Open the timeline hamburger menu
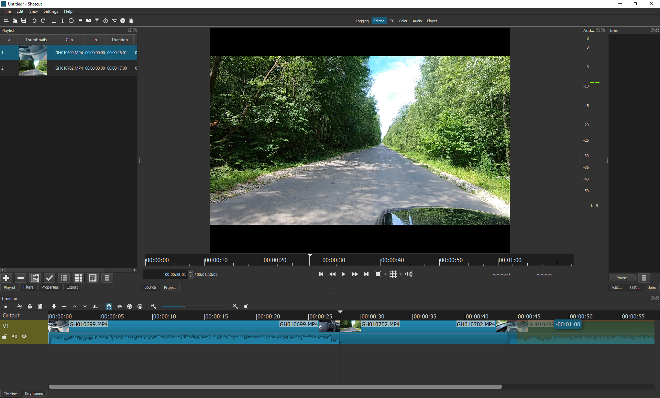The image size is (660, 398). (x=6, y=306)
